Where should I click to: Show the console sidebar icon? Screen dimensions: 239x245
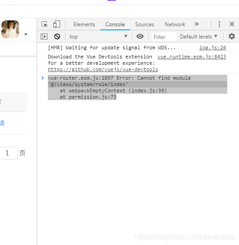44,37
